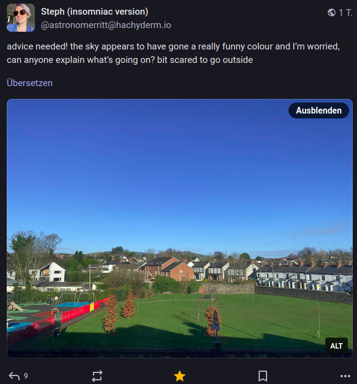Image resolution: width=357 pixels, height=384 pixels.
Task: Boost the post with the repost icon
Action: click(x=97, y=376)
